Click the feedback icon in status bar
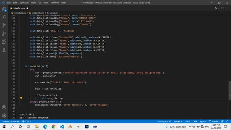 (x=222, y=121)
